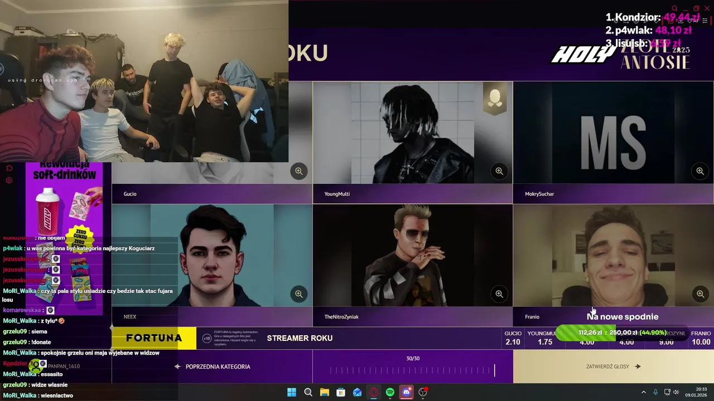Click the microphone tray icon

(x=655, y=392)
